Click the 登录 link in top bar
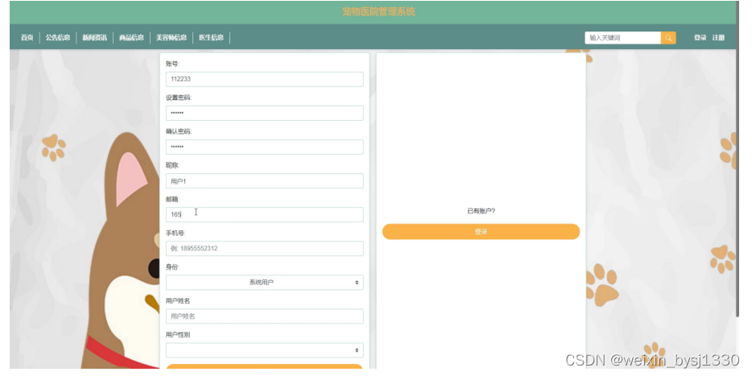 click(x=700, y=37)
